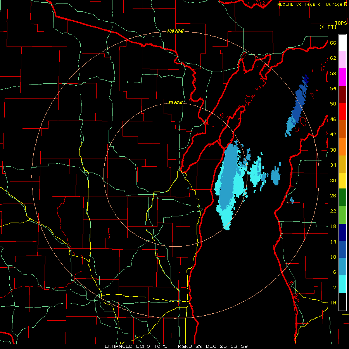Click the '34' legend value

(333, 165)
